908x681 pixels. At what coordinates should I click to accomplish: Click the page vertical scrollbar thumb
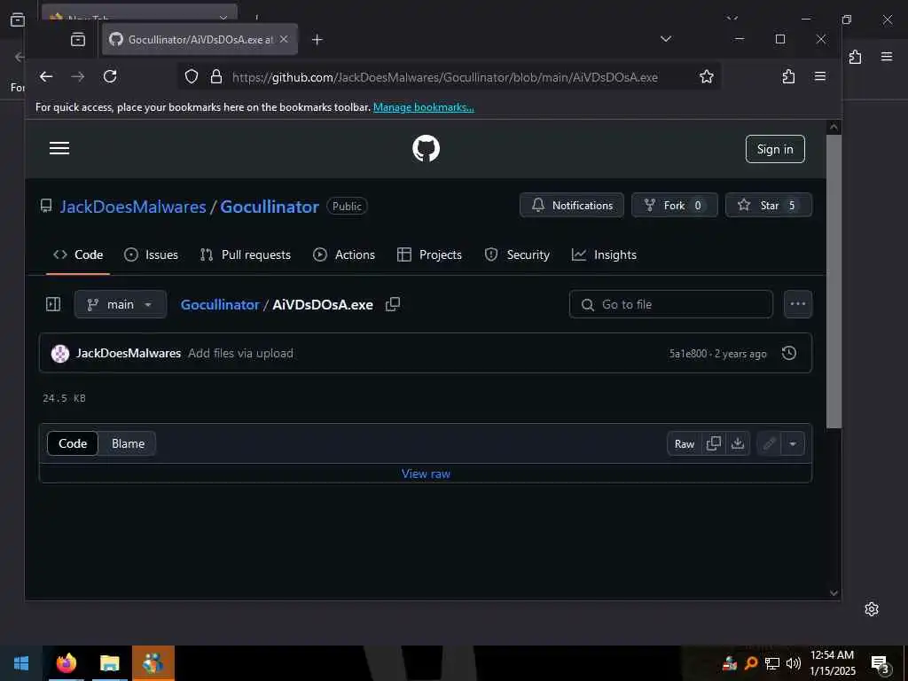point(834,281)
